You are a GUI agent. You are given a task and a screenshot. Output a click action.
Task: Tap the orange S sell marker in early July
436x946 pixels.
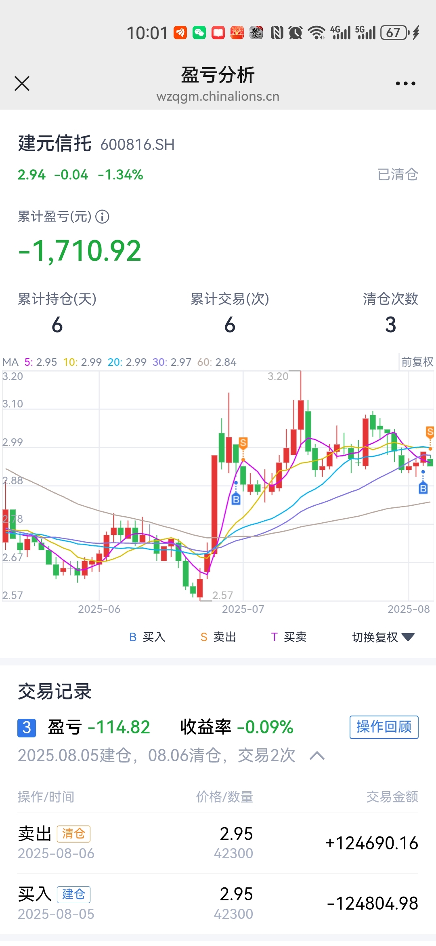(243, 443)
